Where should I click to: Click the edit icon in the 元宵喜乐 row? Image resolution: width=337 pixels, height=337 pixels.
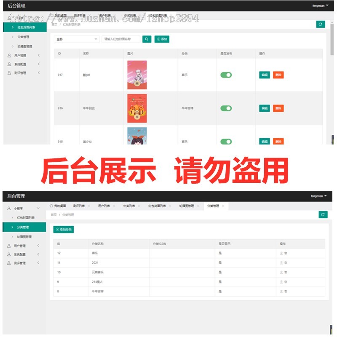[x=281, y=272]
